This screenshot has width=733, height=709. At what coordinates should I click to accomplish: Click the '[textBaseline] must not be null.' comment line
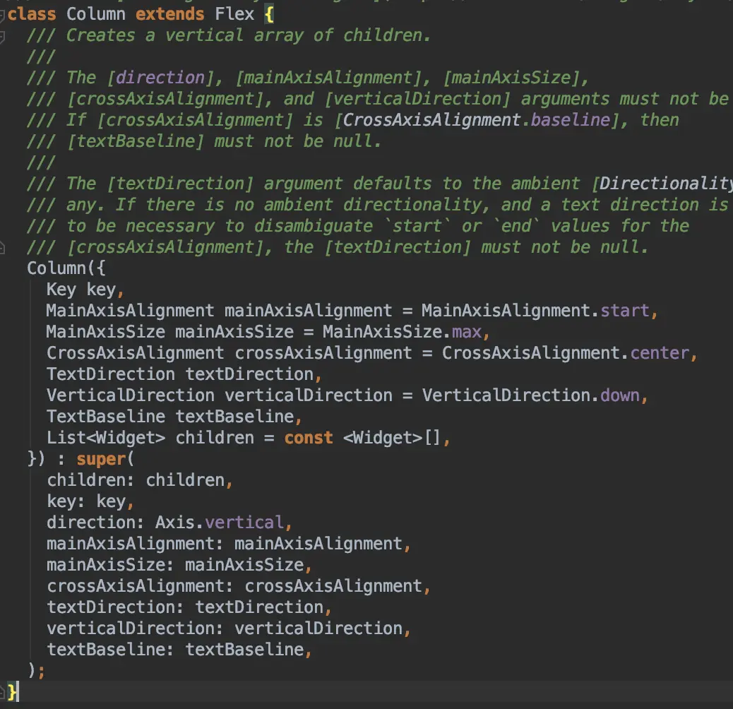point(225,141)
